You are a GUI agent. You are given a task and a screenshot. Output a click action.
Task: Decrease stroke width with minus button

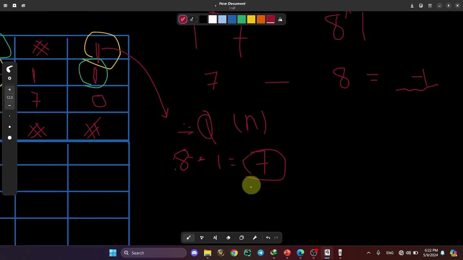click(10, 105)
